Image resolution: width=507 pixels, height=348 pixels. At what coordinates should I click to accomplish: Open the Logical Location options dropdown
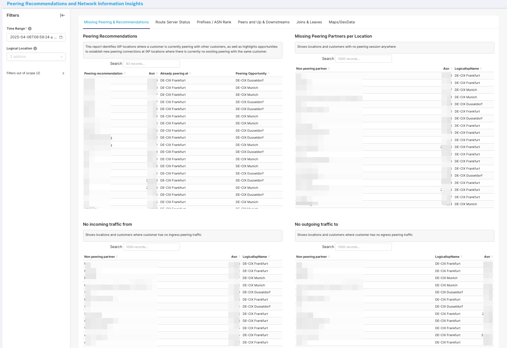(36, 57)
